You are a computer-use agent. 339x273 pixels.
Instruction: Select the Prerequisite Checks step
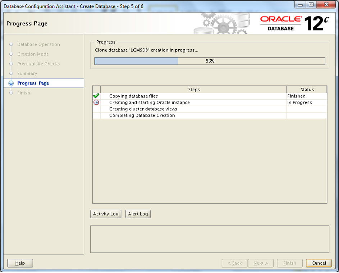coord(38,64)
